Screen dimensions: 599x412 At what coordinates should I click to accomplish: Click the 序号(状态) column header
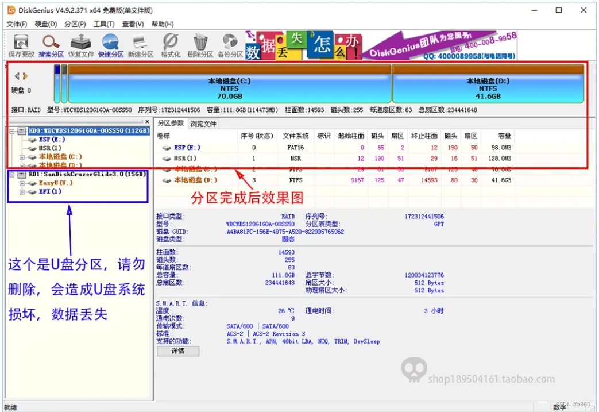pyautogui.click(x=257, y=136)
